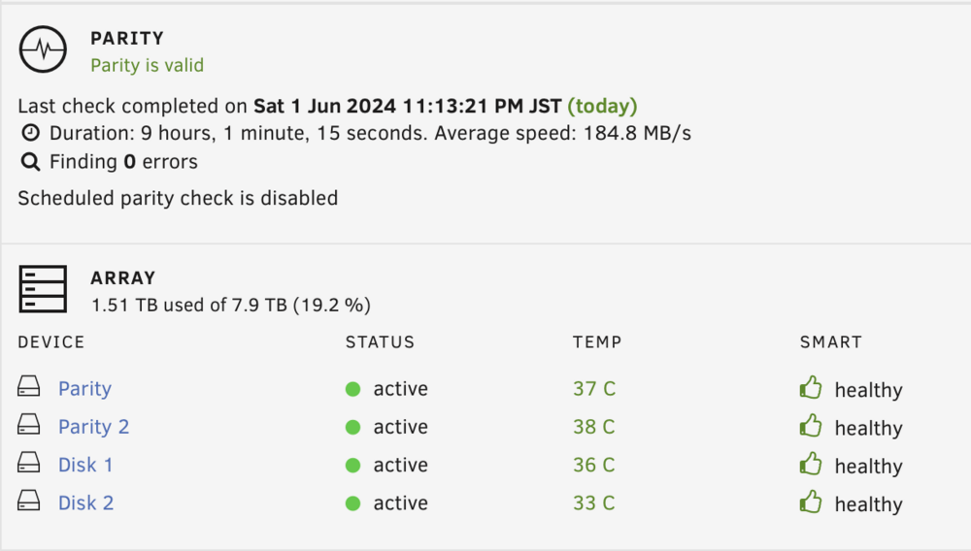The width and height of the screenshot is (971, 551).
Task: Click the drive icon beside Parity 2
Action: click(29, 425)
